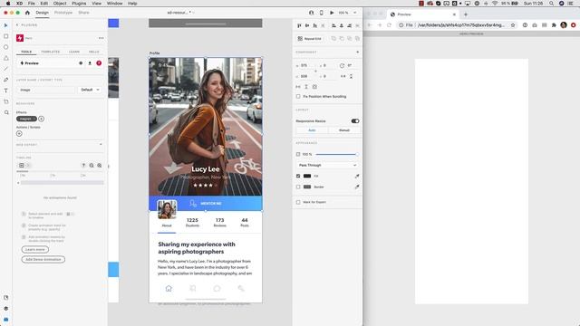The height and width of the screenshot is (326, 580).
Task: Open the Learn tab in plugin
Action: [x=74, y=52]
